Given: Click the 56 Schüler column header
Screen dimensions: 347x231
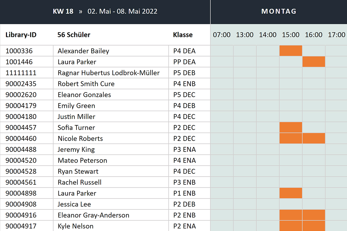Looking at the screenshot, I should [74, 35].
